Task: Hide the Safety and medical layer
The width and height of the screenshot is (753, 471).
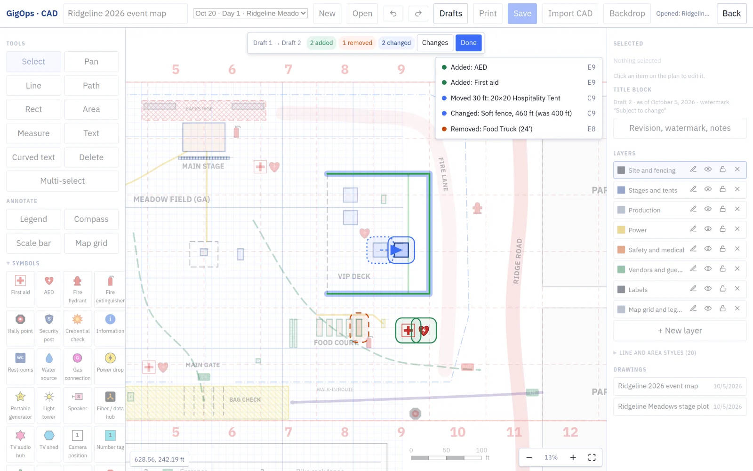Action: pyautogui.click(x=708, y=249)
